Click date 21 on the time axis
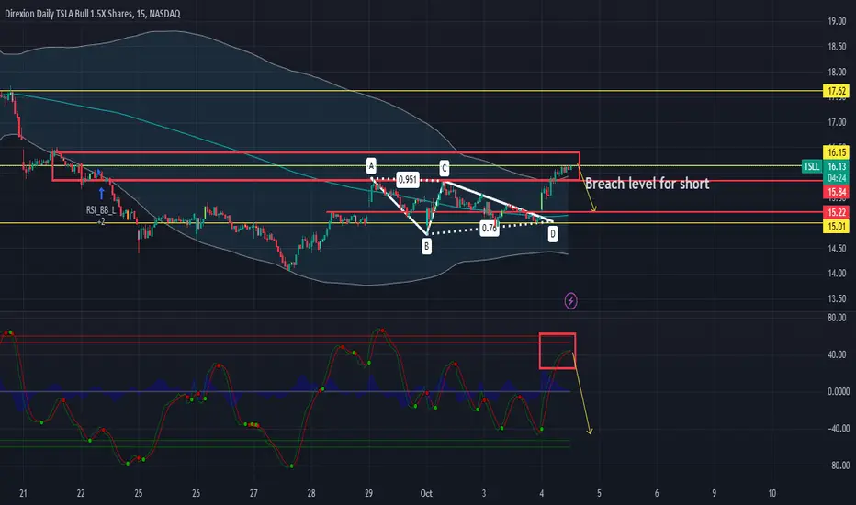The width and height of the screenshot is (856, 505). 23,494
